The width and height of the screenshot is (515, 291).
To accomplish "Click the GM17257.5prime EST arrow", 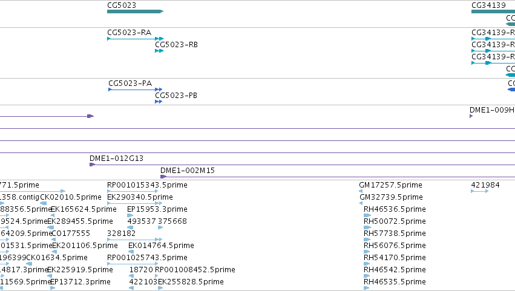I will click(x=361, y=191).
